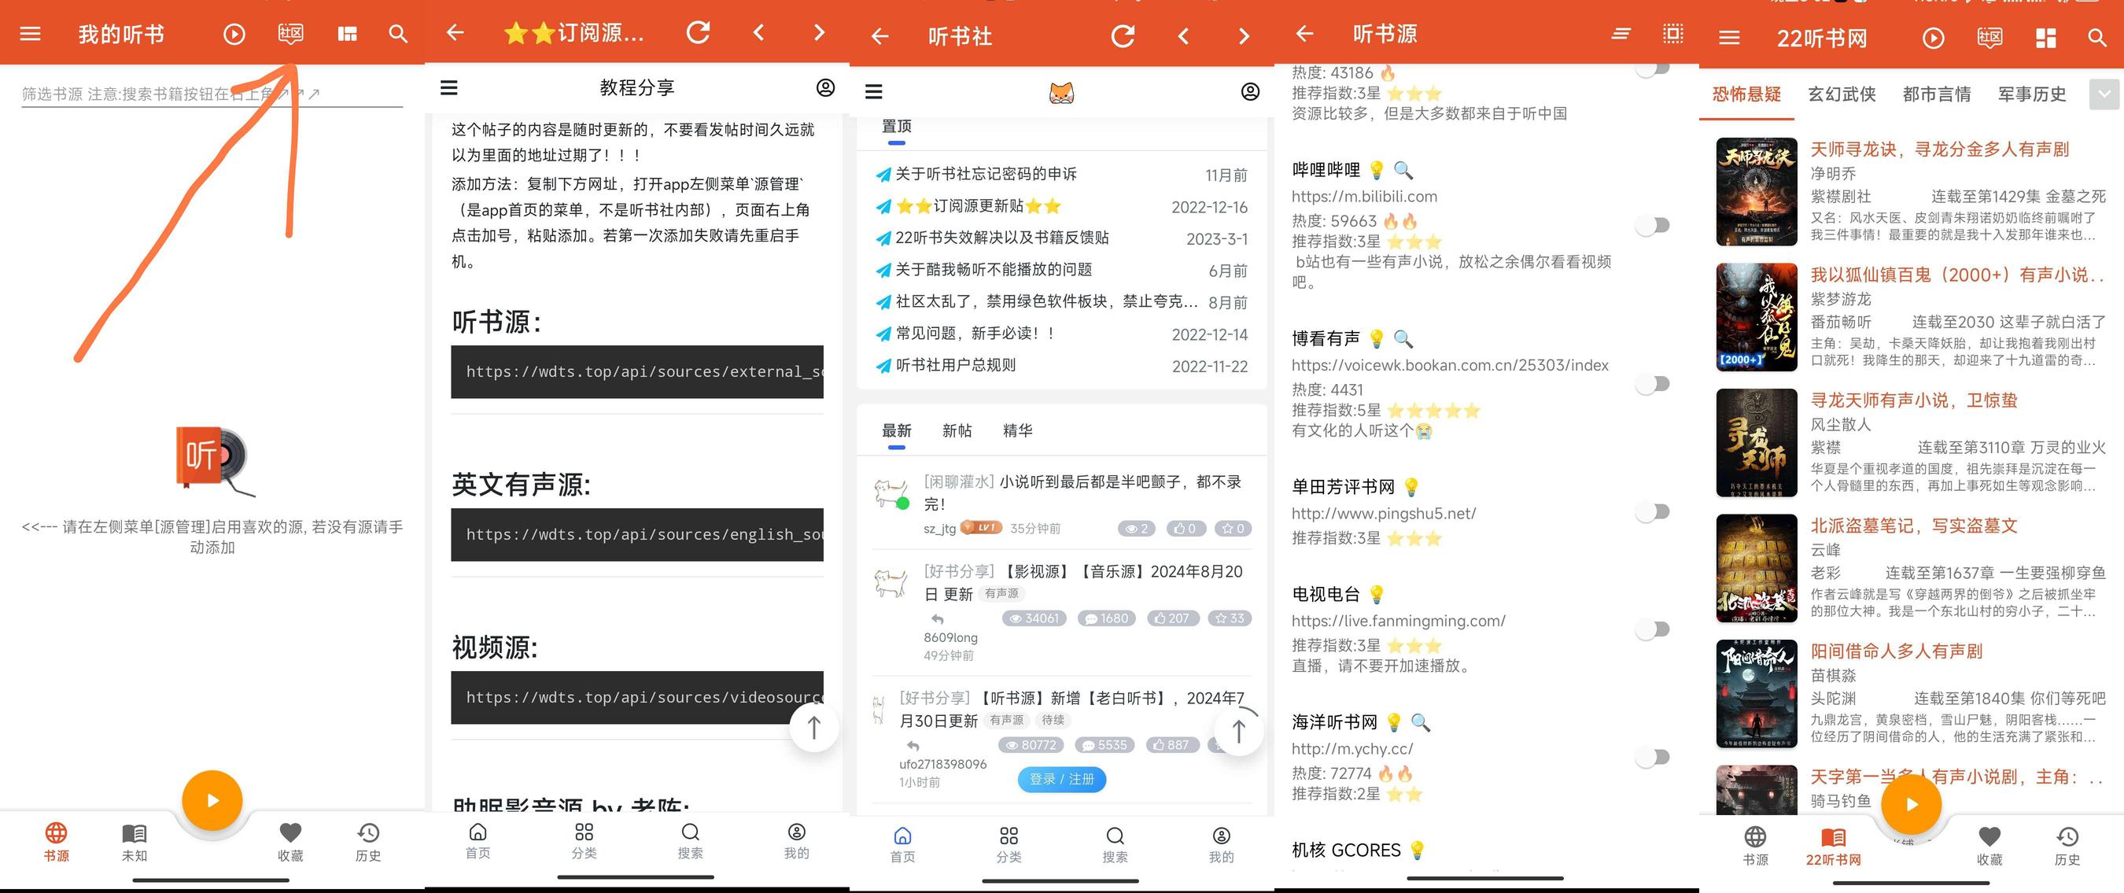Tap the search magnifier next to 海洋听书网
The height and width of the screenshot is (893, 2124).
[1420, 722]
